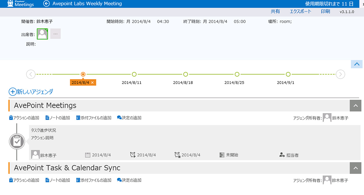The height and width of the screenshot is (195, 364).
Task: Click the AvePoint Meetings logo
Action: tap(20, 4)
